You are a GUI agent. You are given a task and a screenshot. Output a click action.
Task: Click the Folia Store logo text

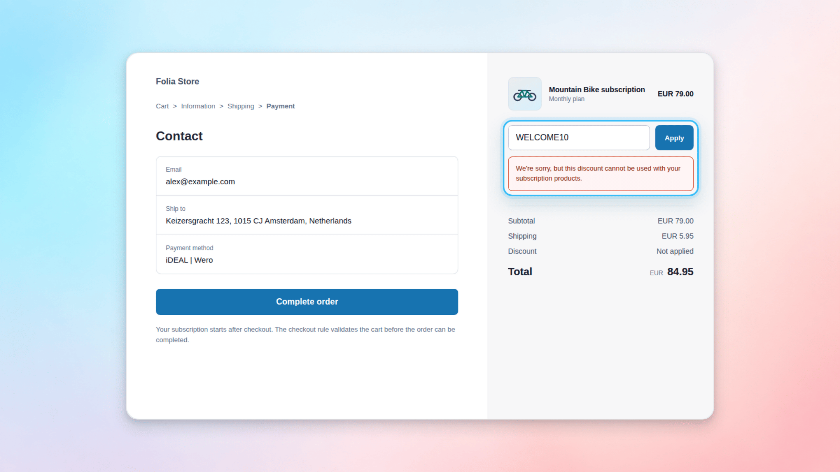177,82
